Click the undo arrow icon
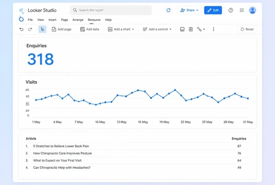275x185 pixels. click(22, 29)
